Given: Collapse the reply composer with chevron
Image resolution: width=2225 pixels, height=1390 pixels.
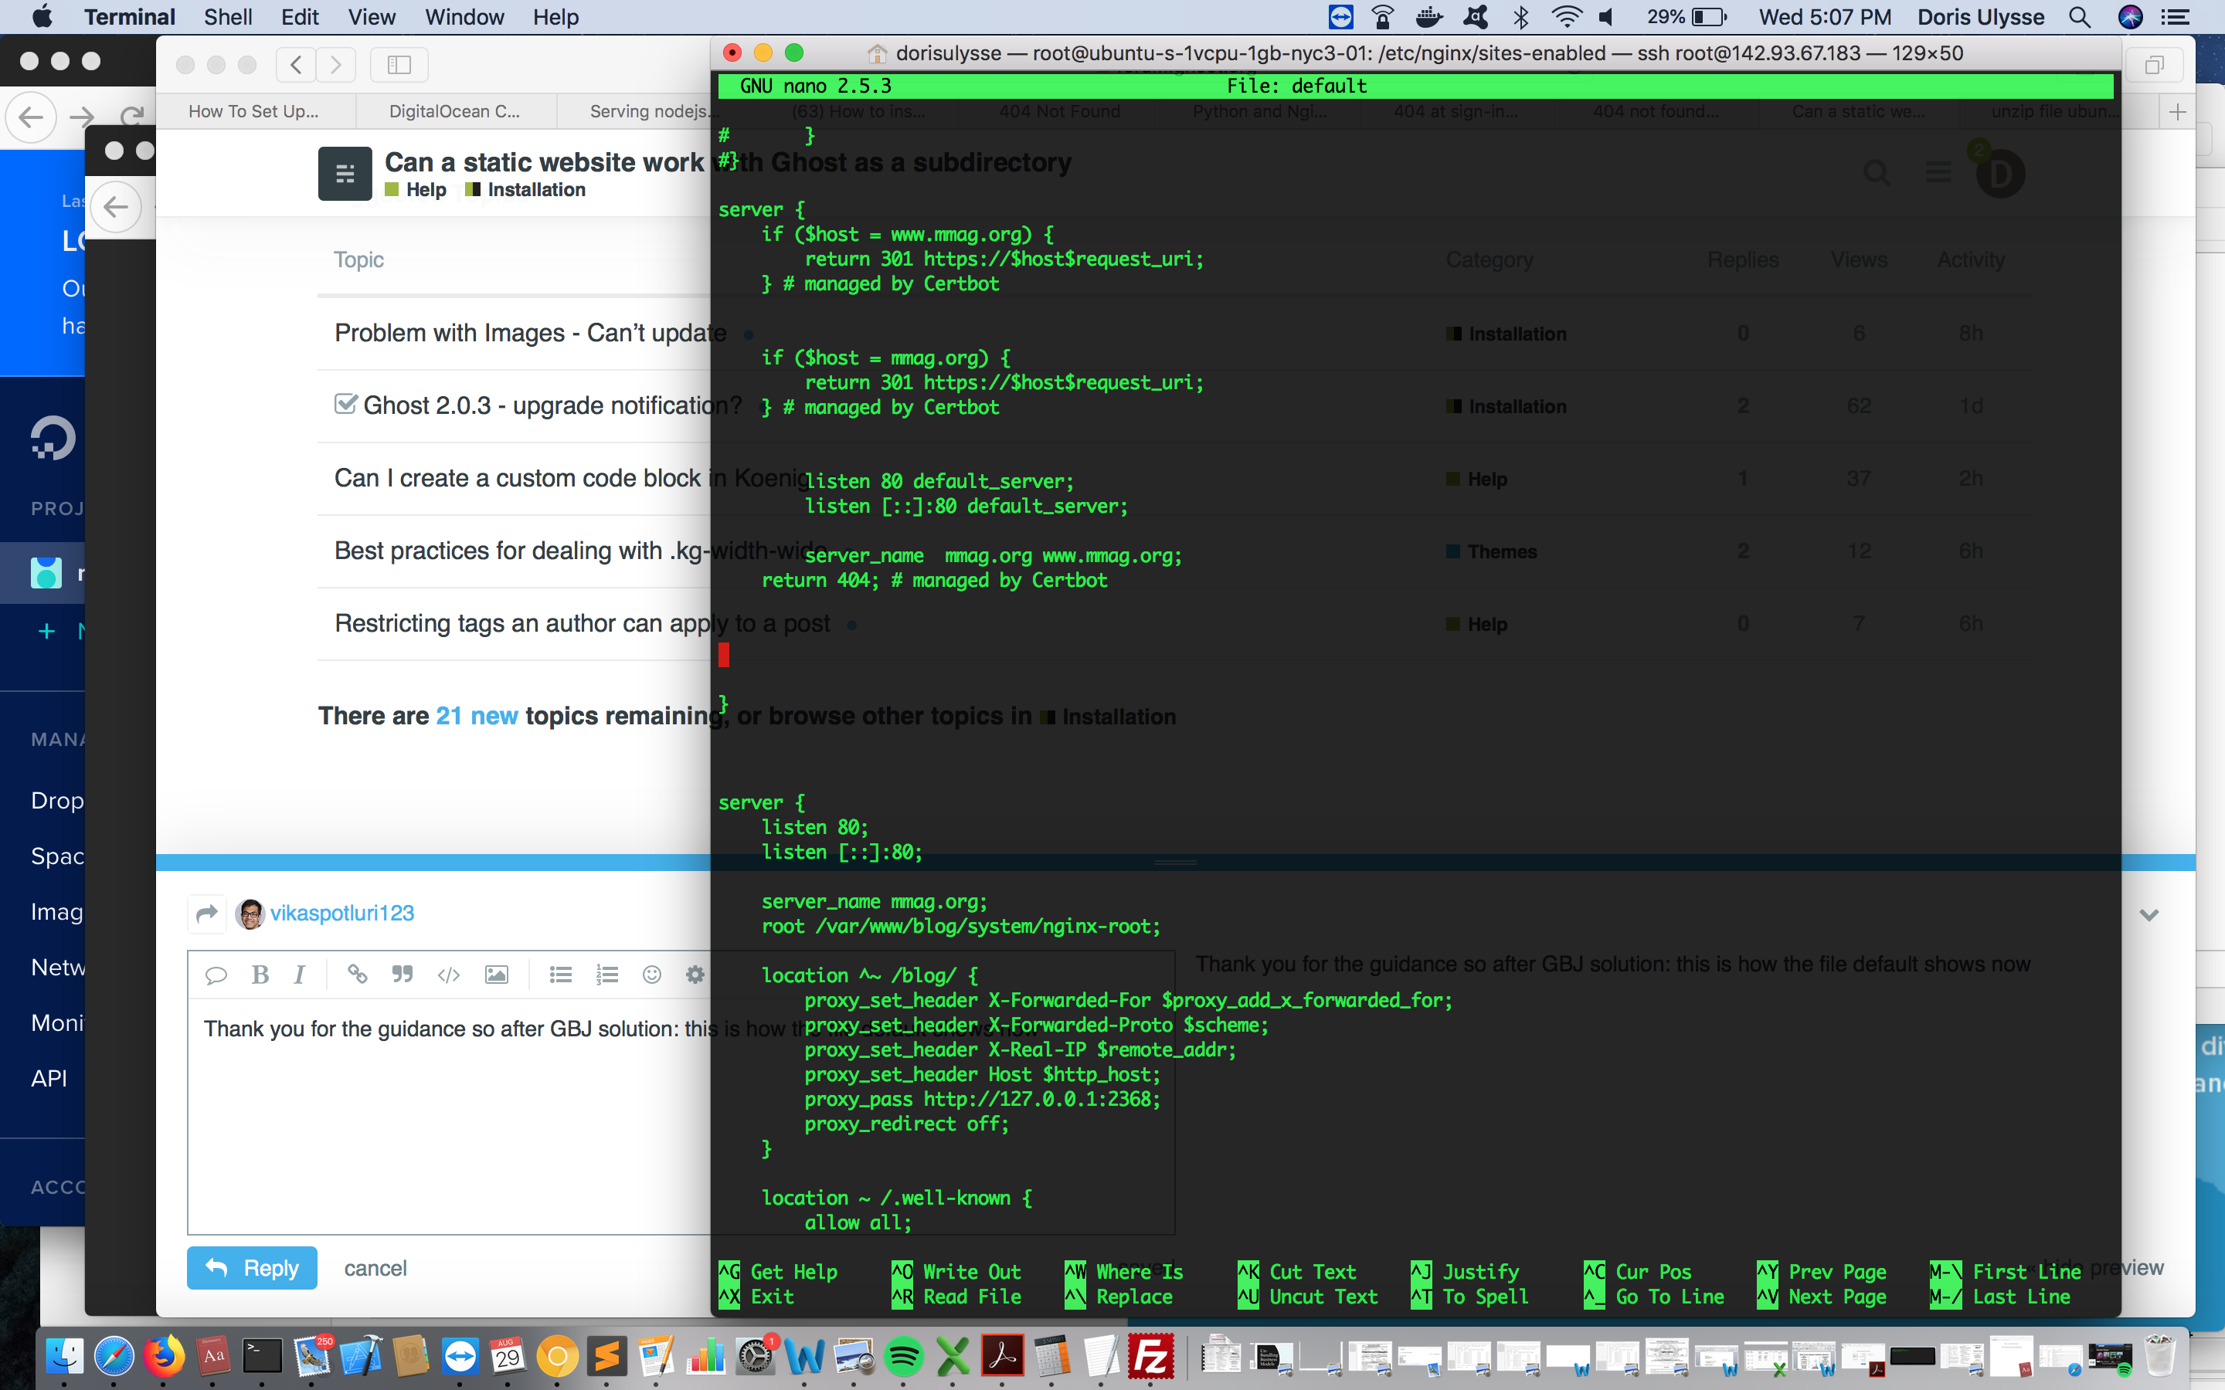Looking at the screenshot, I should 2149,915.
